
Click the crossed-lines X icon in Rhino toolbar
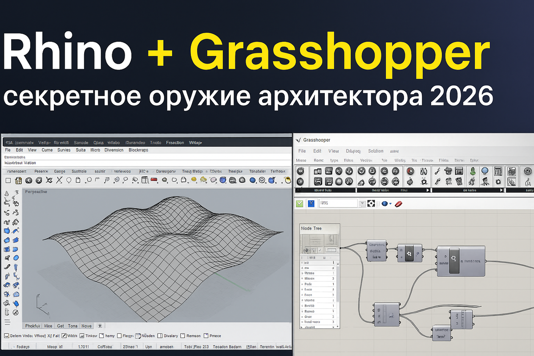pos(59,180)
